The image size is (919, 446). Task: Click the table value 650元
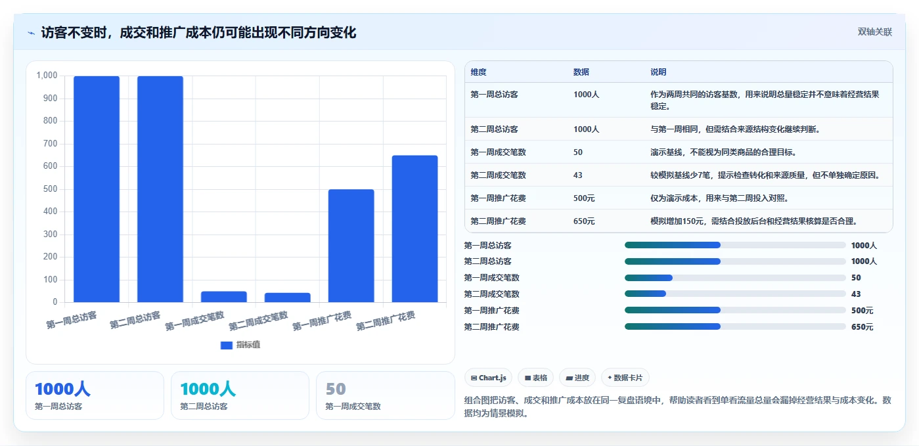point(584,221)
